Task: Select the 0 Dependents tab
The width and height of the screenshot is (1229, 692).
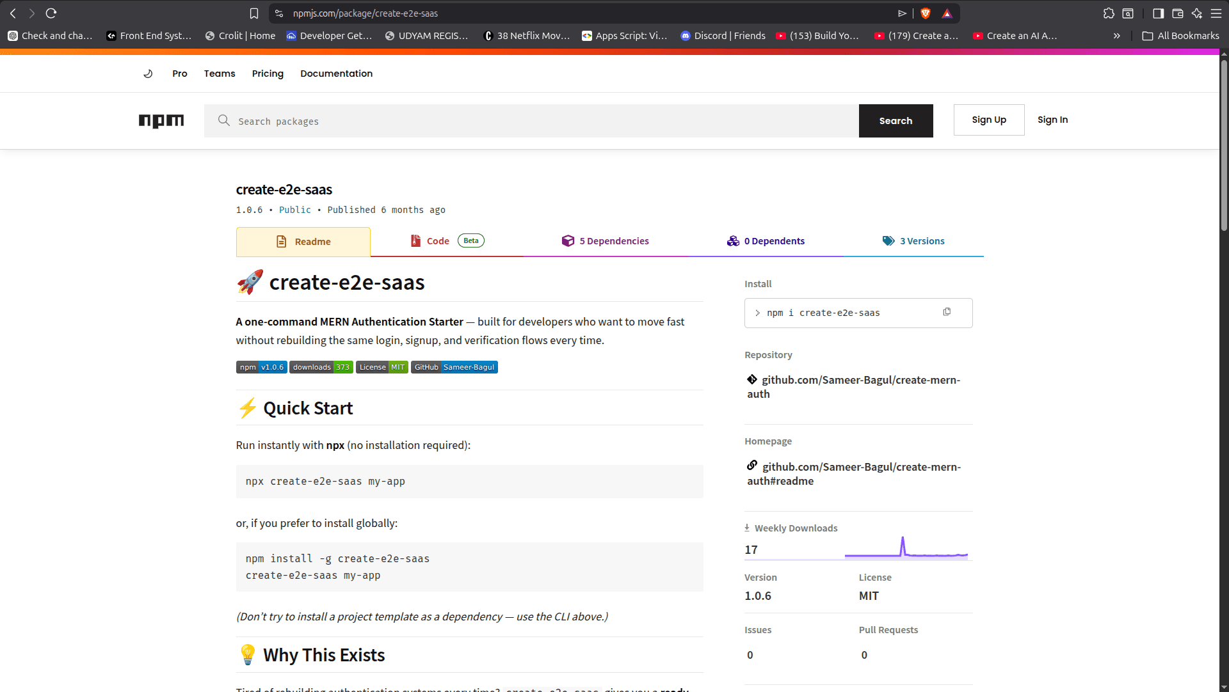Action: click(x=766, y=241)
